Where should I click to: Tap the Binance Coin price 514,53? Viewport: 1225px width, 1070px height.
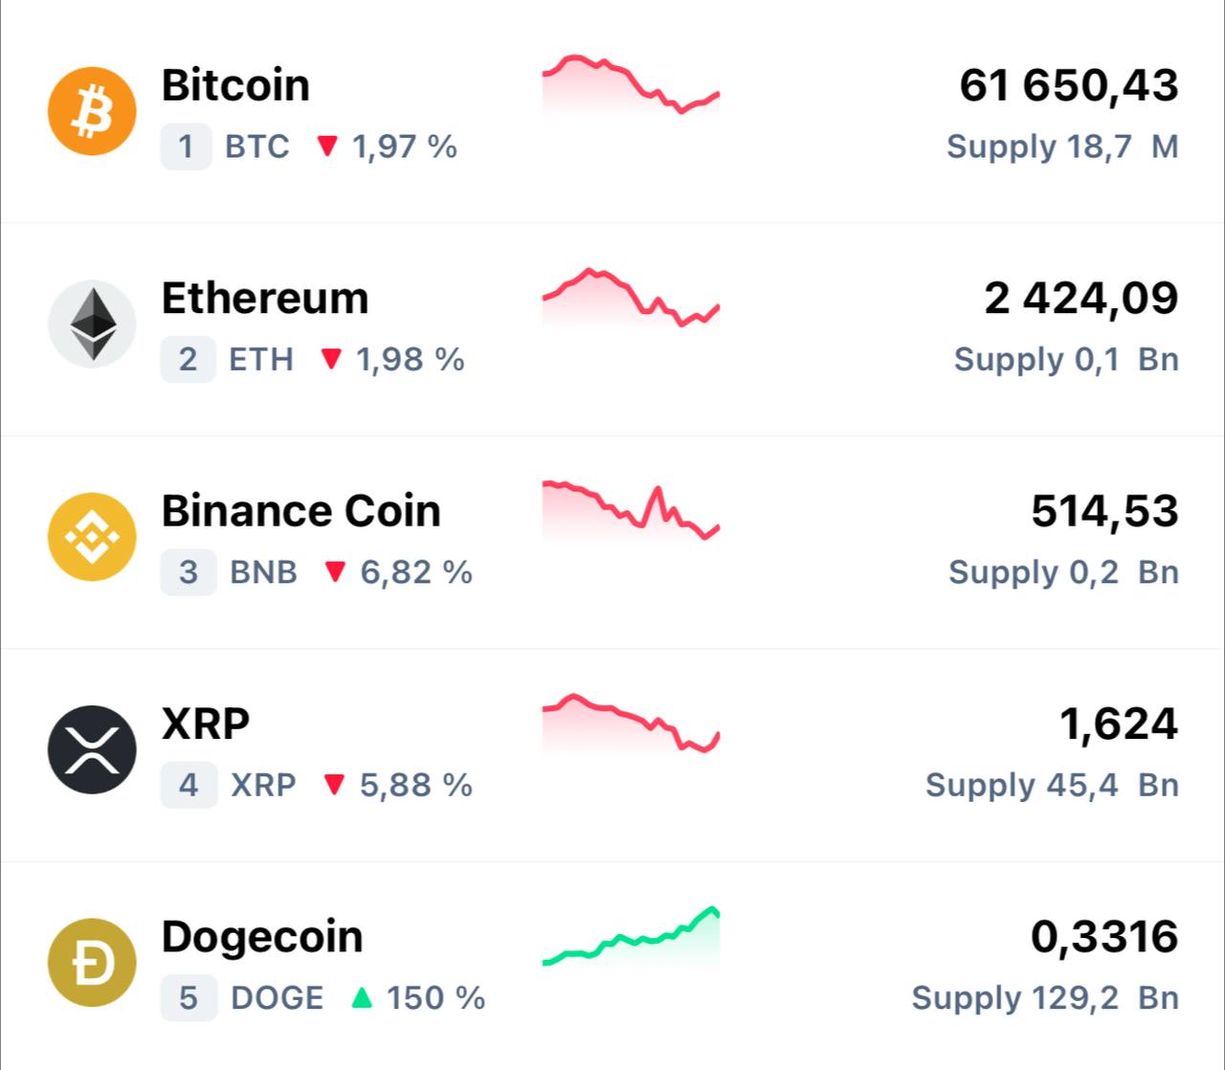(x=1104, y=511)
